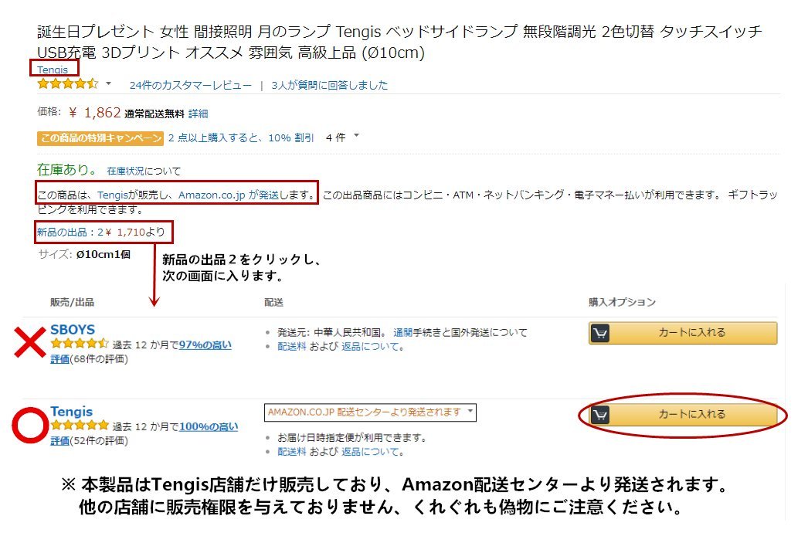The width and height of the screenshot is (808, 543).
Task: Open the SBOYS seller name link
Action: click(x=73, y=329)
